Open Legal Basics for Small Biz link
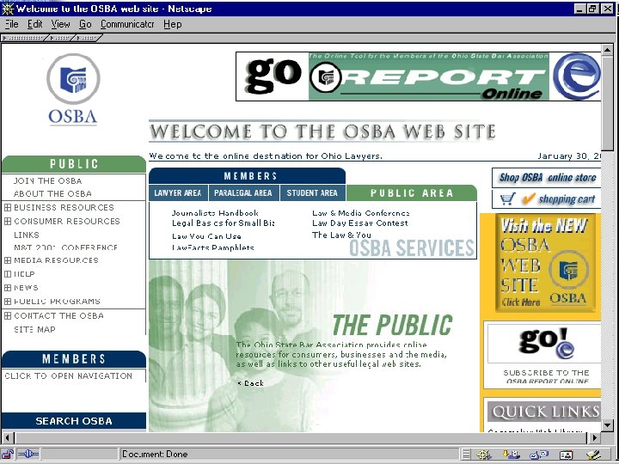Viewport: 619px width, 464px height. [x=224, y=223]
